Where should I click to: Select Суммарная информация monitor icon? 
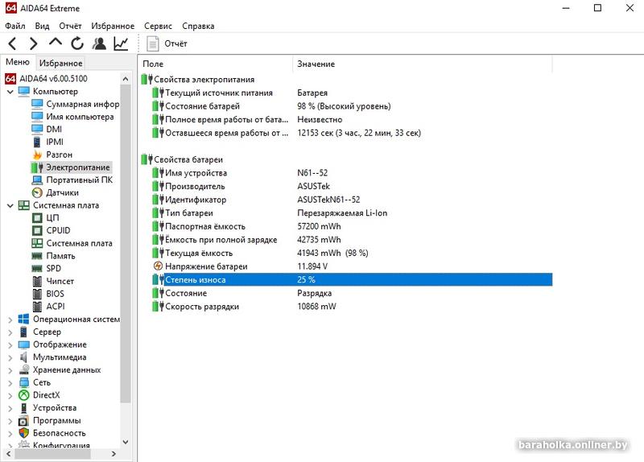point(37,104)
